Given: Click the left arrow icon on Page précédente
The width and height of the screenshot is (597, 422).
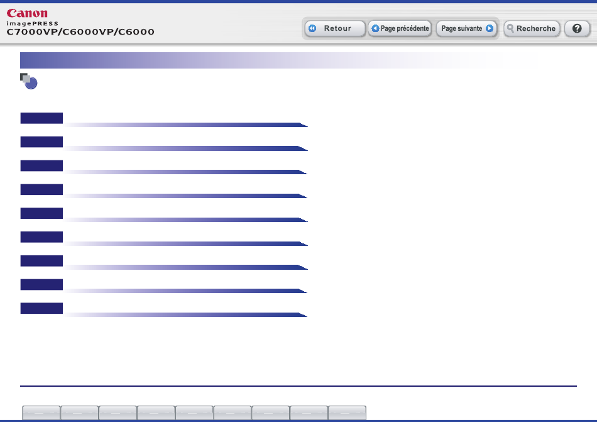Looking at the screenshot, I should click(x=375, y=28).
